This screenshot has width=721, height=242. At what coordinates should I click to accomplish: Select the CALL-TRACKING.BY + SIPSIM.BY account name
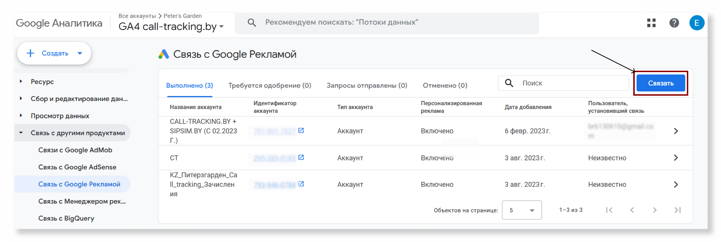(203, 131)
